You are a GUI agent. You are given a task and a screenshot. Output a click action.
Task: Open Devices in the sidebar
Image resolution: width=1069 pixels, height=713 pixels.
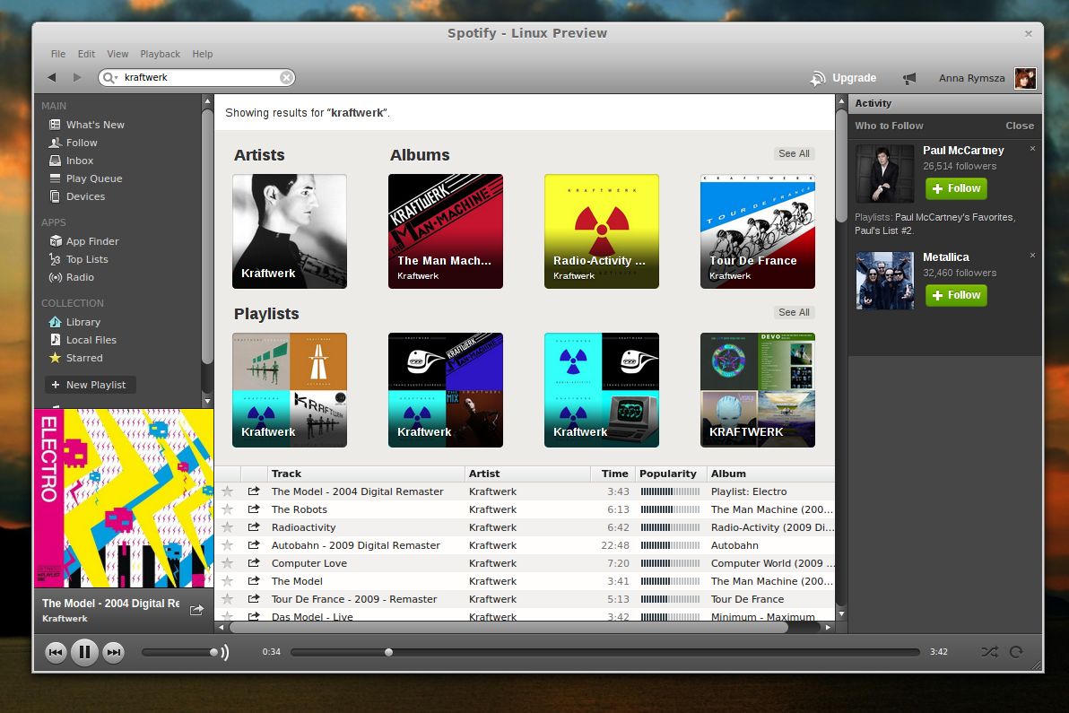pos(77,196)
